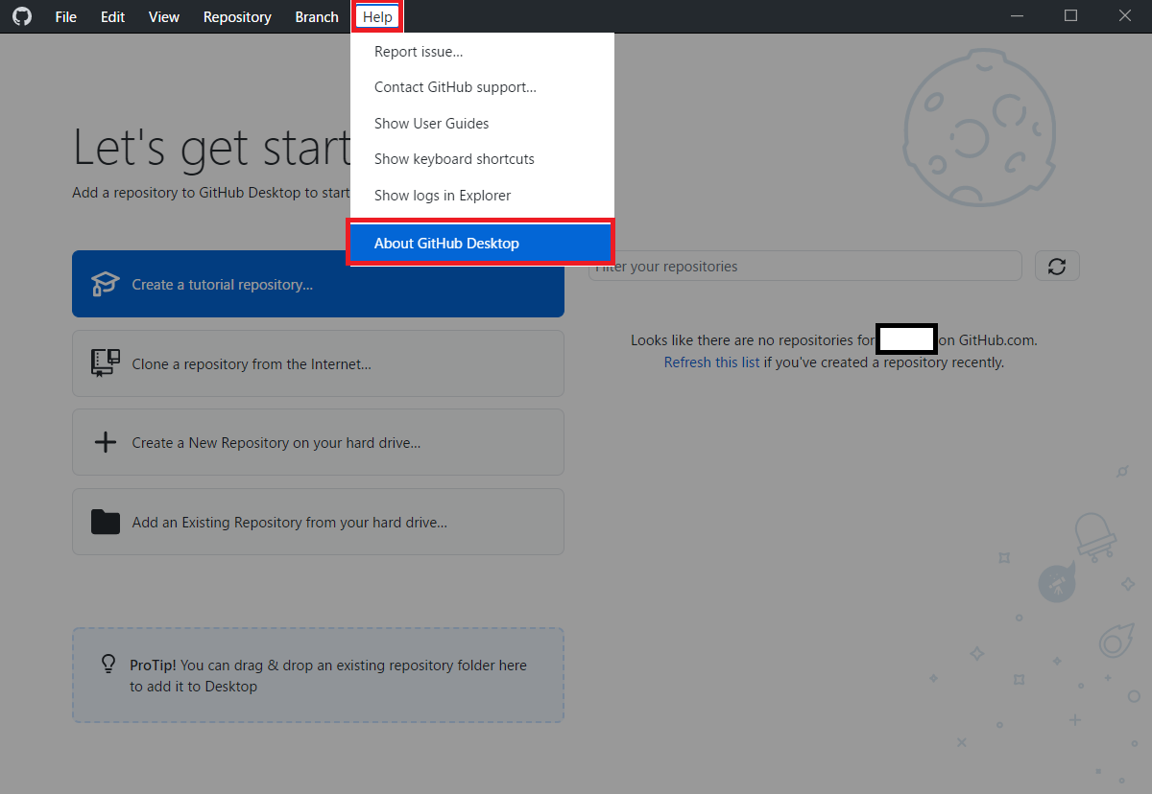Select Report issue… from Help menu
This screenshot has height=794, width=1152.
[x=482, y=52]
